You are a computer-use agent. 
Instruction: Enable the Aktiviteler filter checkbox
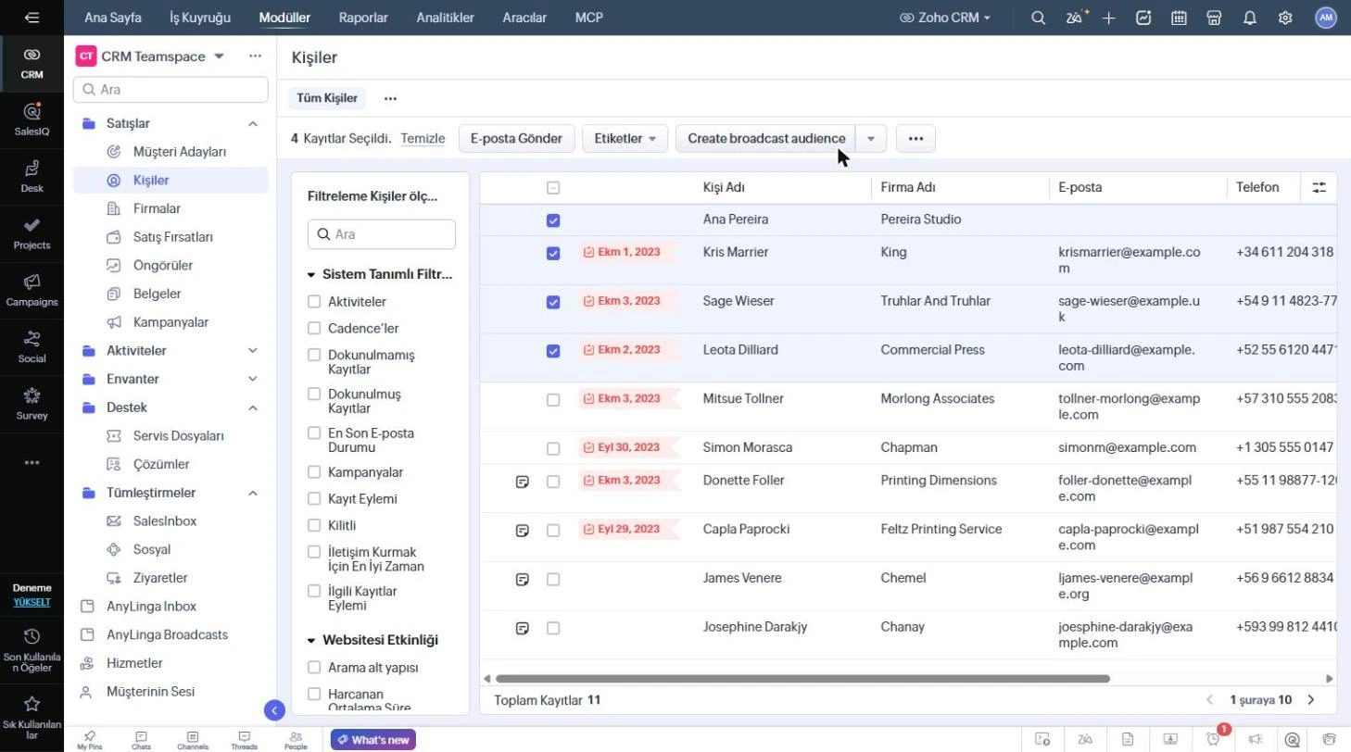click(x=314, y=302)
